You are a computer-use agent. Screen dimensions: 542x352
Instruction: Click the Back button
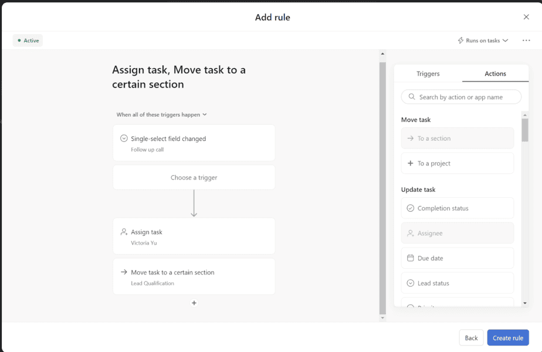click(471, 337)
